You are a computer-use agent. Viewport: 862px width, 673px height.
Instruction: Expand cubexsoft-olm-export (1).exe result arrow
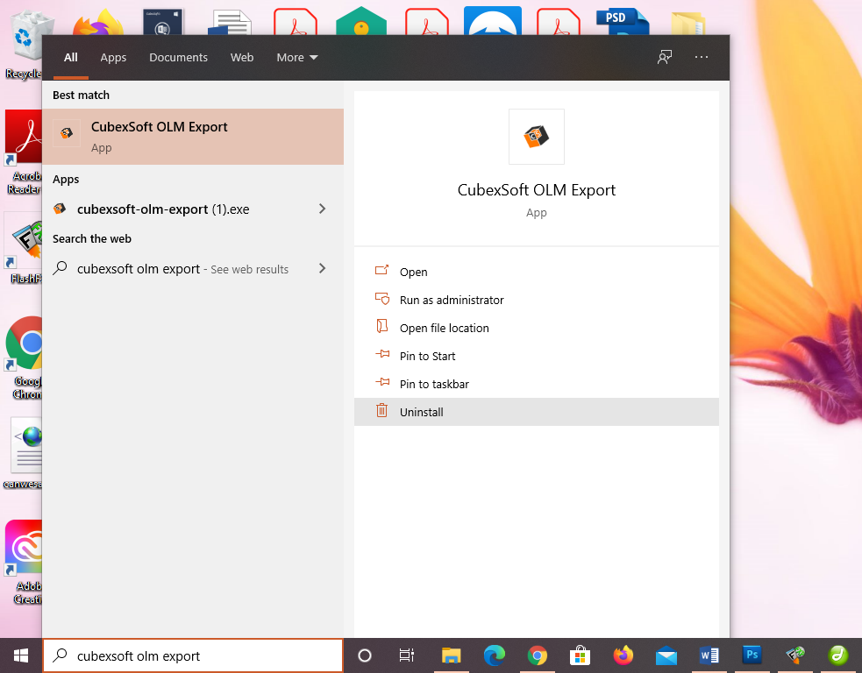click(322, 209)
